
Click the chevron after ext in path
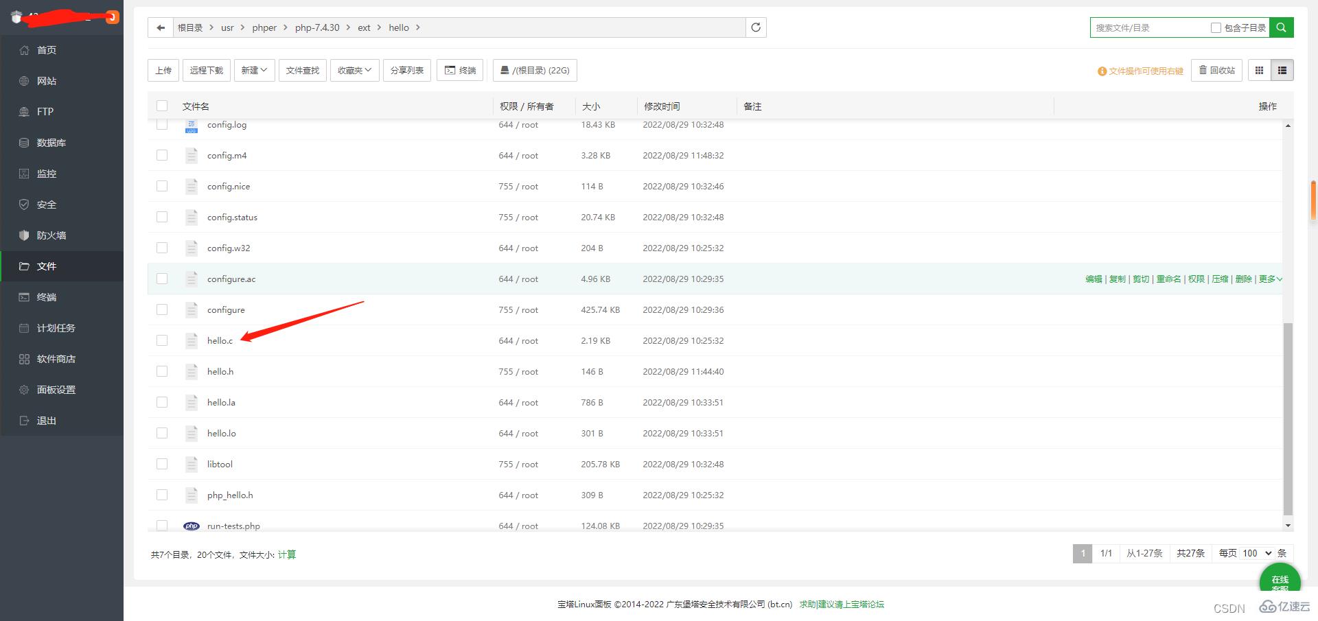379,27
